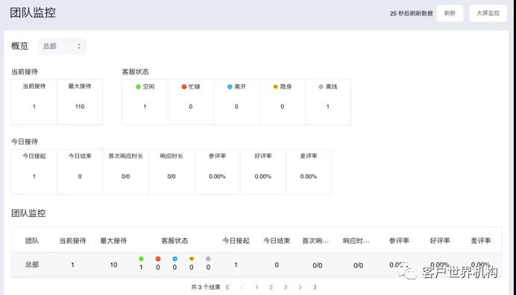Expand the 总部 overview dropdown
Viewport: 516px width, 295px height.
62,46
